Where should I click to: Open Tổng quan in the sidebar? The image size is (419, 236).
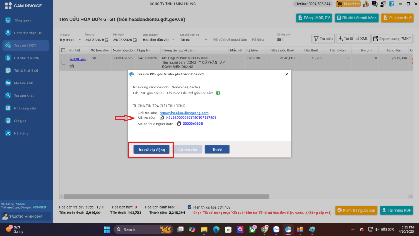point(22,20)
